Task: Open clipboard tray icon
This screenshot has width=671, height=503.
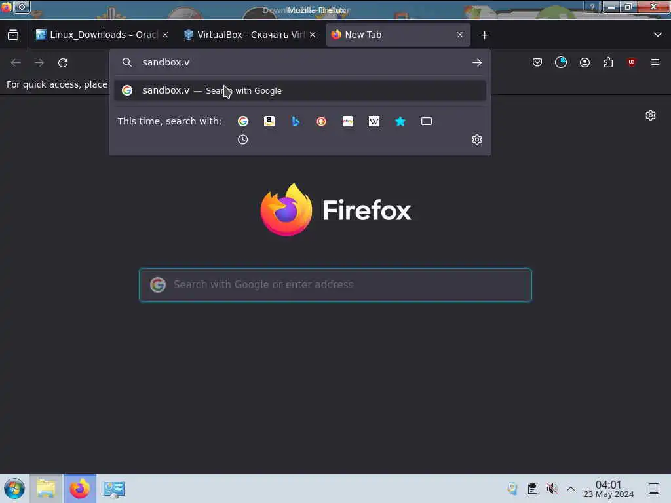Action: (x=532, y=489)
